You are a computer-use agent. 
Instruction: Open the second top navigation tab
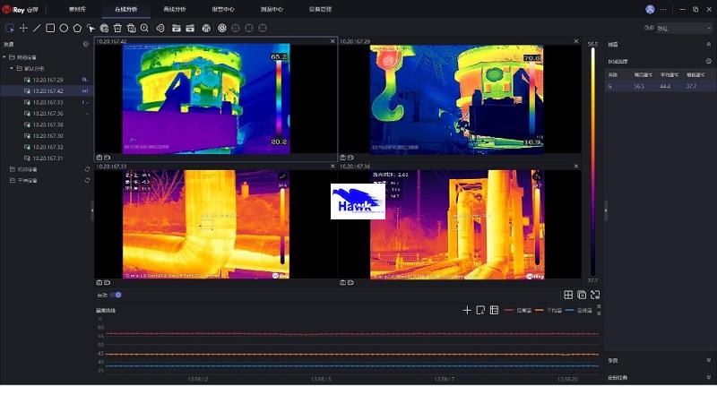(x=126, y=9)
